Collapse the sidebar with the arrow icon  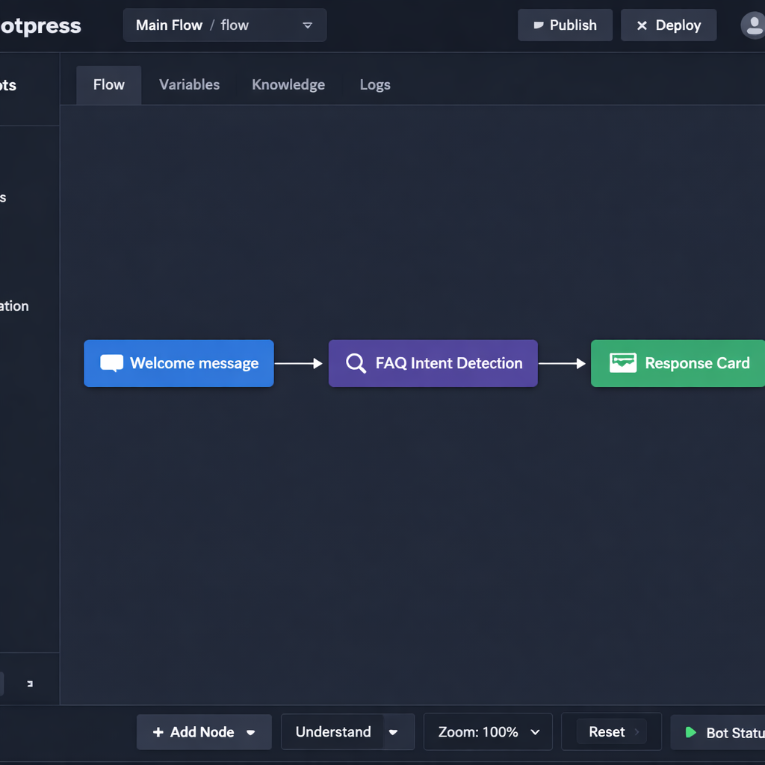[x=30, y=684]
